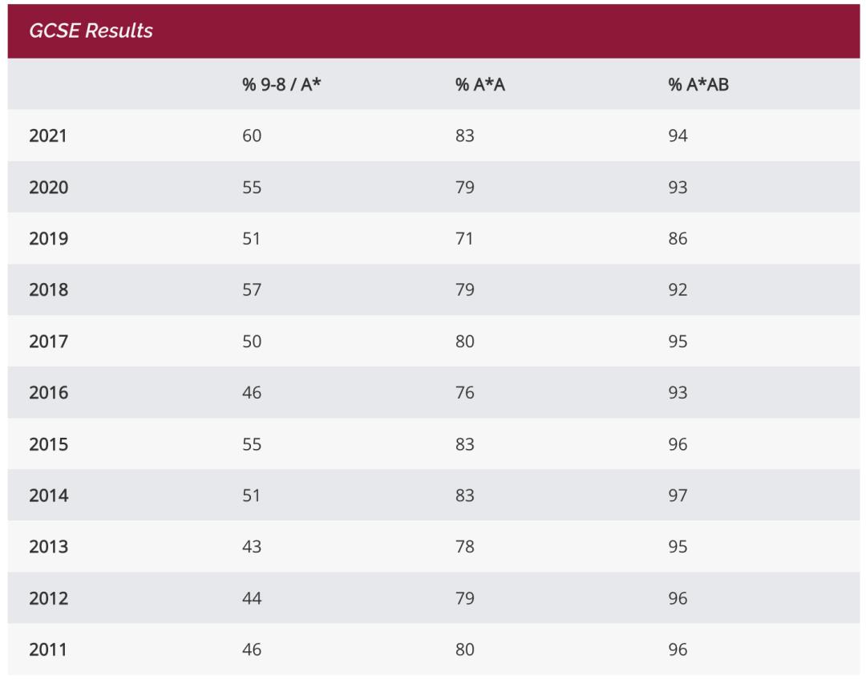Select the 2018 year cell
Screen dimensions: 866x684
pyautogui.click(x=48, y=290)
